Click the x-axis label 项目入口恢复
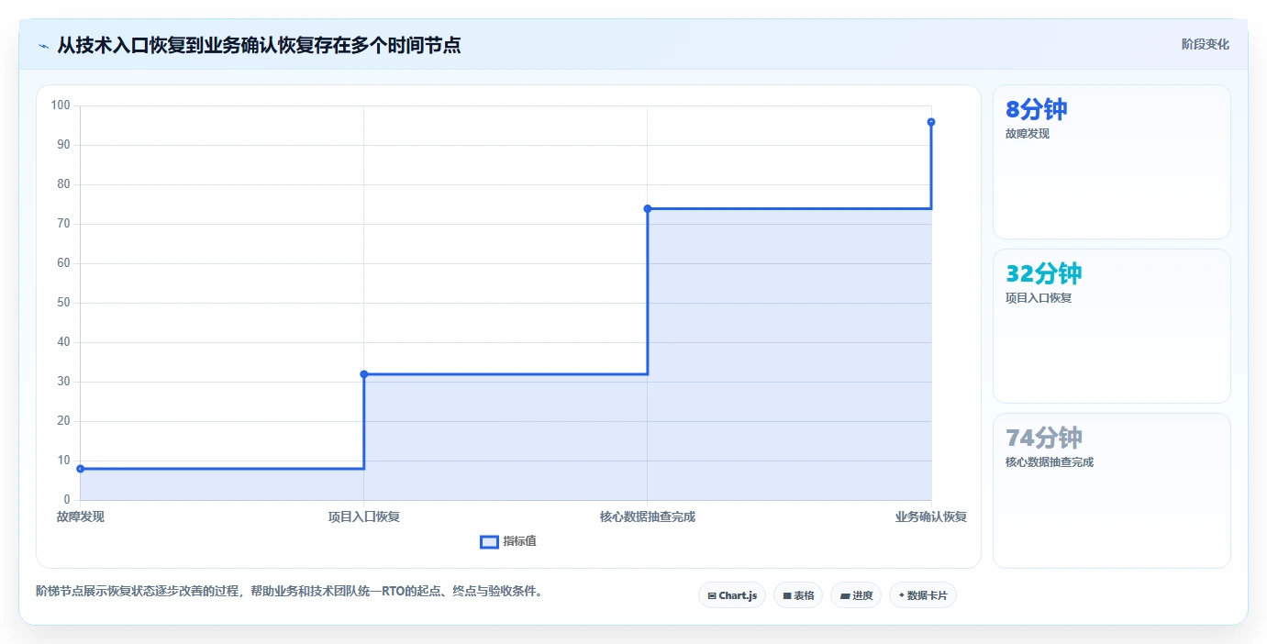Viewport: 1267px width, 644px height. point(364,516)
